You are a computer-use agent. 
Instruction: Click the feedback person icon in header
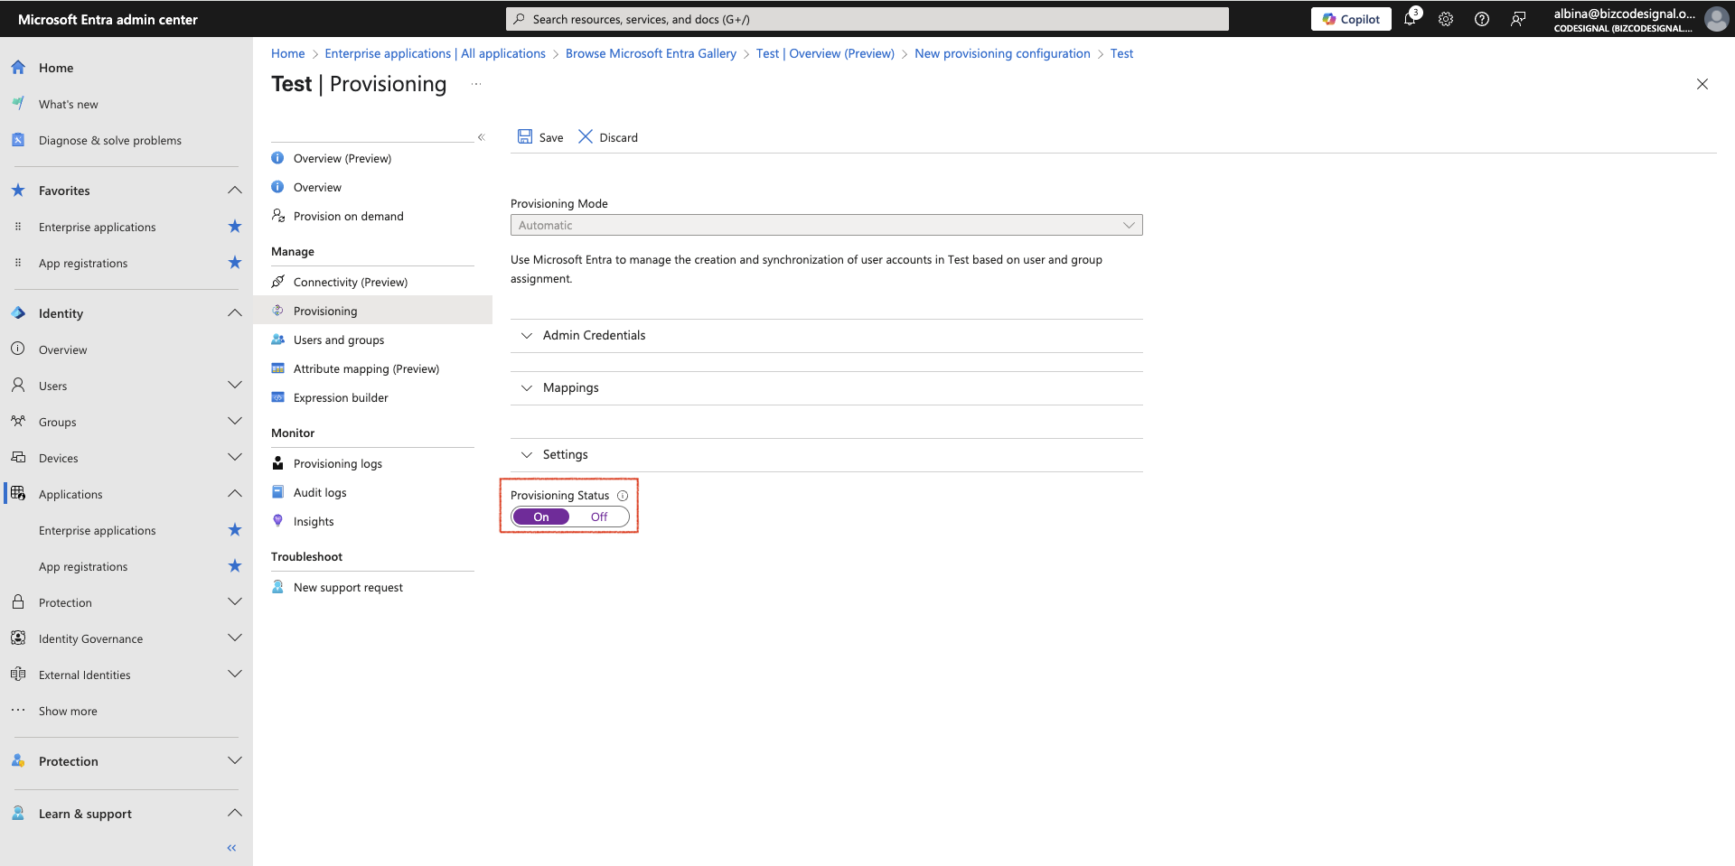tap(1518, 19)
